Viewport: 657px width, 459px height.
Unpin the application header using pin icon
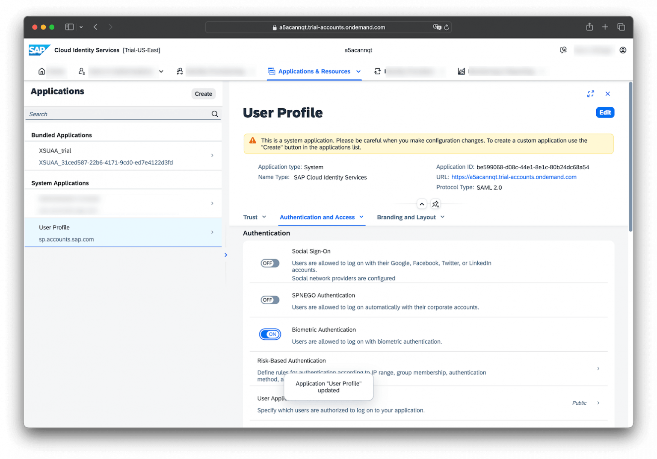435,204
